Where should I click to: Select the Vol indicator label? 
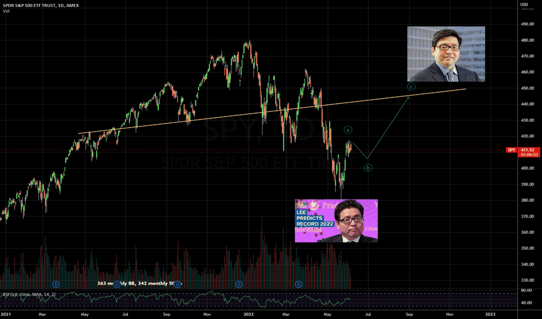pyautogui.click(x=6, y=11)
